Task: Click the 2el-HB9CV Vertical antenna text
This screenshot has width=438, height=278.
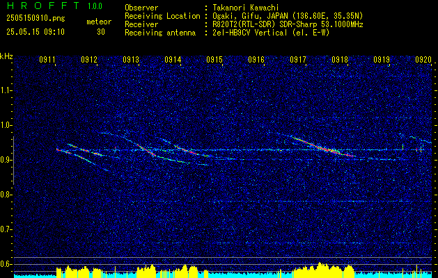Action: pos(271,33)
